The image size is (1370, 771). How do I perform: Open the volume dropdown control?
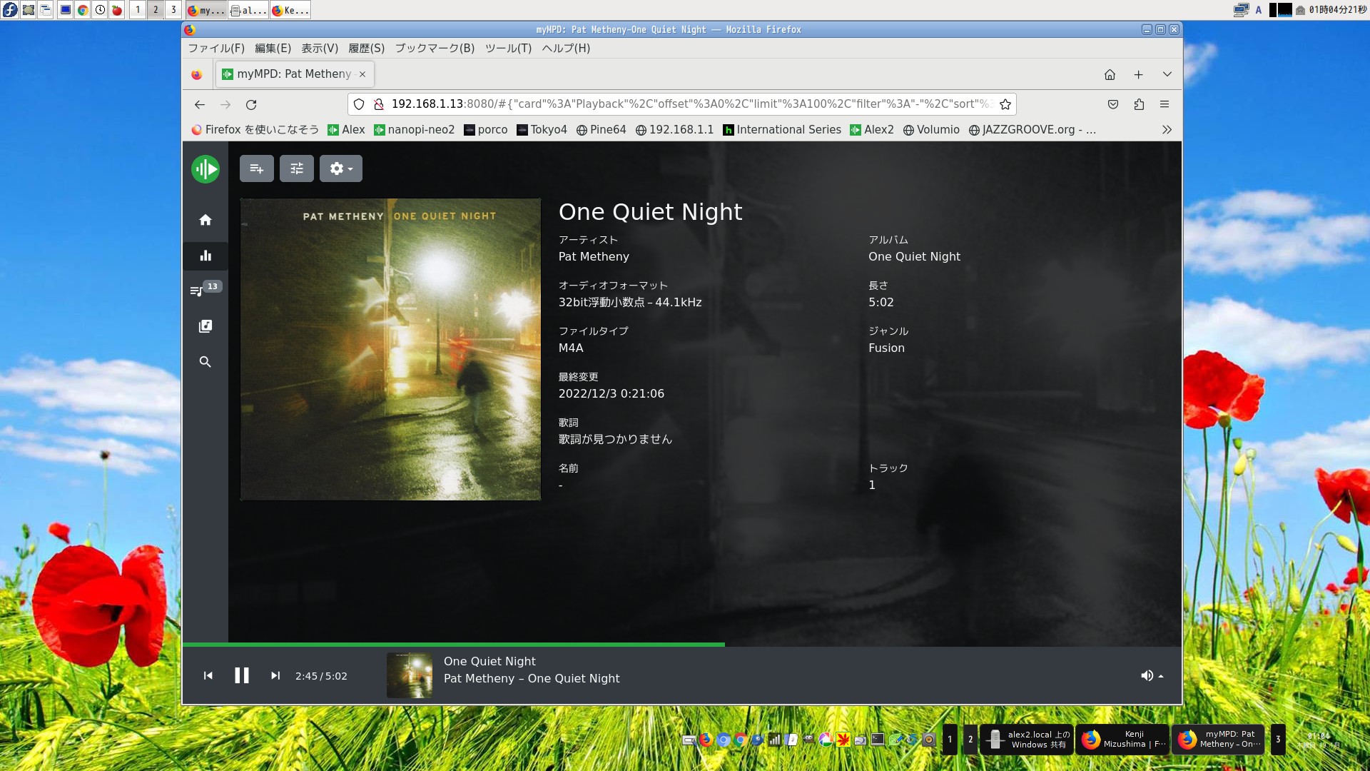click(x=1152, y=675)
